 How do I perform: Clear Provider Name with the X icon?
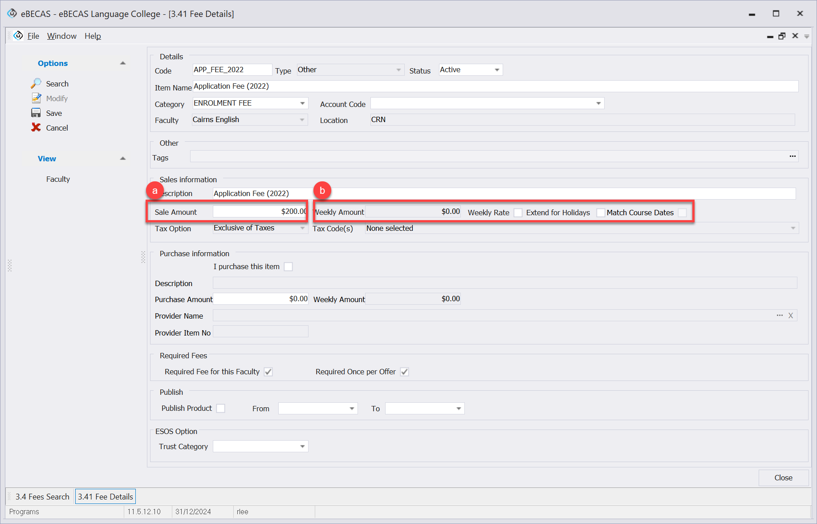[791, 315]
